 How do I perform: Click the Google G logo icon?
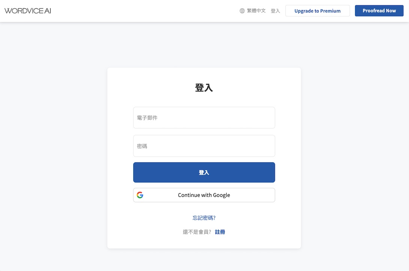pyautogui.click(x=140, y=195)
